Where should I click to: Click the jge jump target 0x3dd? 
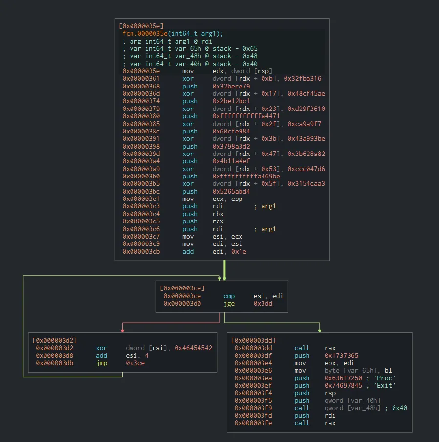tap(263, 304)
